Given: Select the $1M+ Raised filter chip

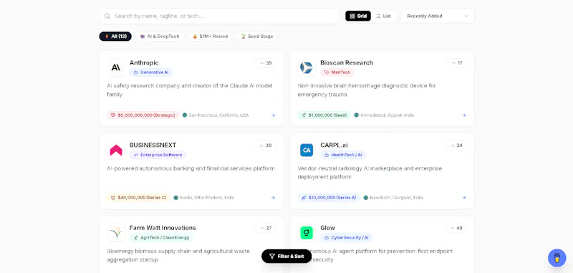Looking at the screenshot, I should [x=210, y=37].
